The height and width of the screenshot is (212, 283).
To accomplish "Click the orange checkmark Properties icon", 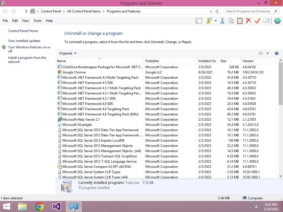I will pos(257,21).
